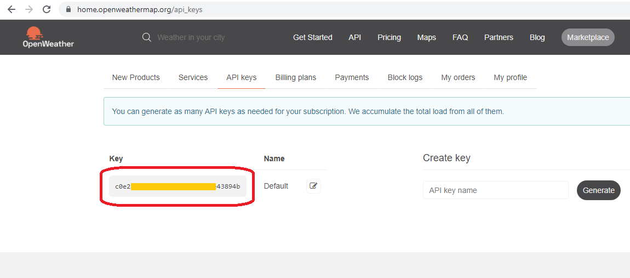
Task: Open Get Started in the top navigation
Action: pos(313,37)
